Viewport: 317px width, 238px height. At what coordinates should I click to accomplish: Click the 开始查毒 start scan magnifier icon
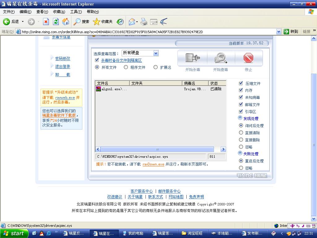click(220, 58)
